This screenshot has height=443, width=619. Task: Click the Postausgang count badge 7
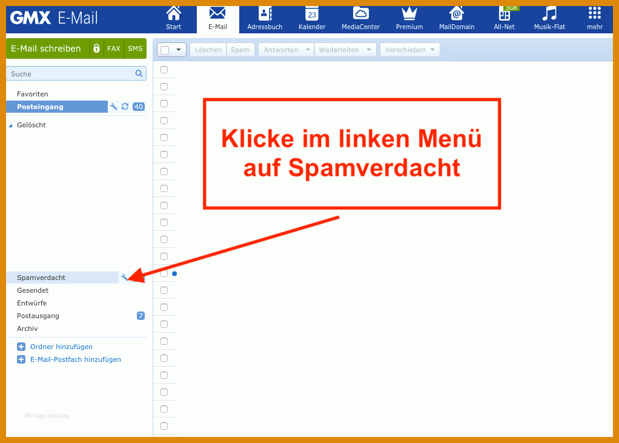coord(141,316)
